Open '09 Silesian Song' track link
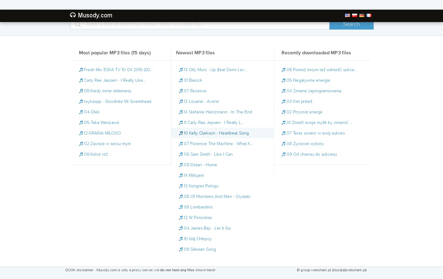Viewport: 443px width, 279px height. (x=200, y=249)
